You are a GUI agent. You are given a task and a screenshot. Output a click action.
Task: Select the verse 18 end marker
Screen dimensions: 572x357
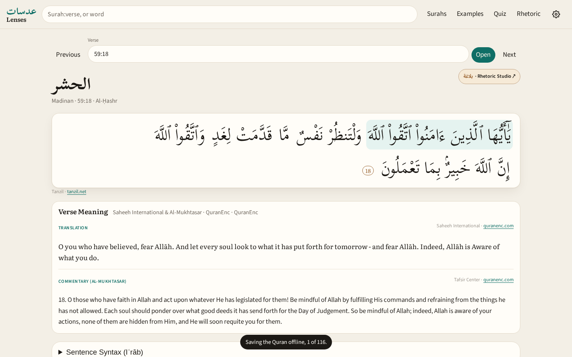coord(368,171)
